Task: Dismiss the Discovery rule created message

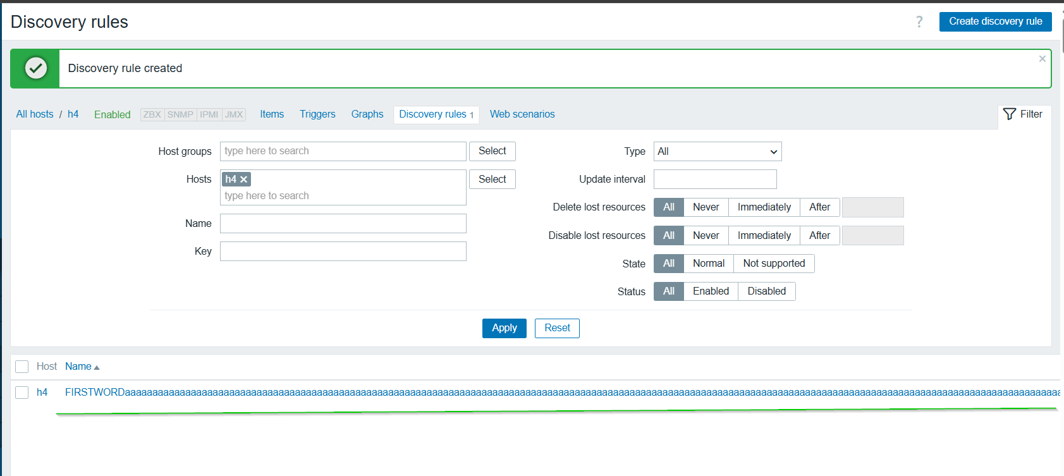Action: (1042, 59)
